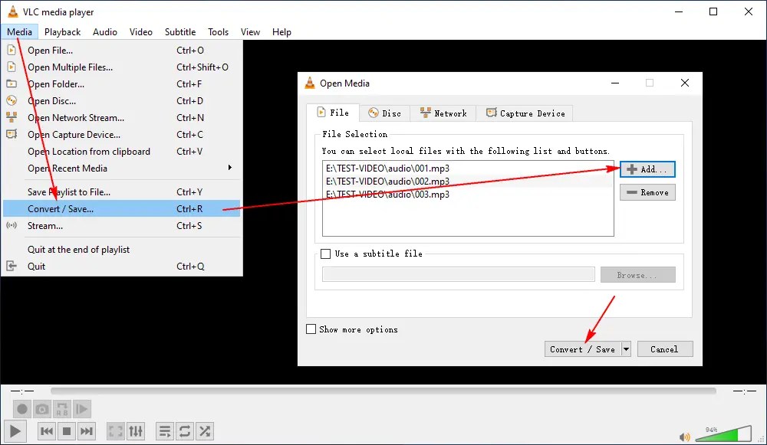Switch to the Network tab

[x=443, y=113]
